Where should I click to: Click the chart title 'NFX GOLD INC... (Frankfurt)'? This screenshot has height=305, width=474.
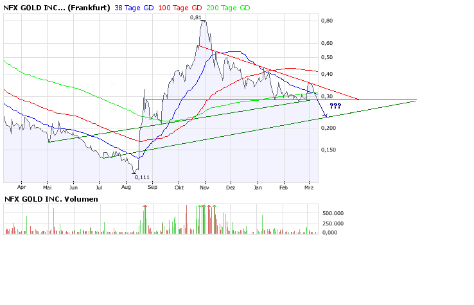tap(57, 8)
